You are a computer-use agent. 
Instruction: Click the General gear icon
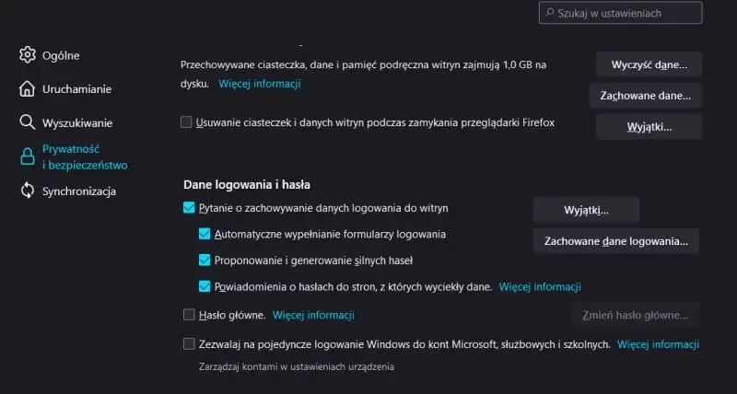[28, 55]
